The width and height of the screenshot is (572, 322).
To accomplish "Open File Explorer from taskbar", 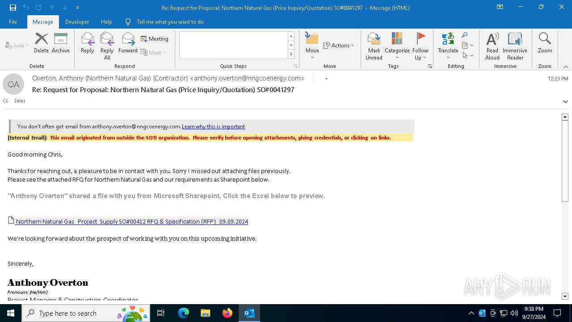I will pyautogui.click(x=205, y=313).
